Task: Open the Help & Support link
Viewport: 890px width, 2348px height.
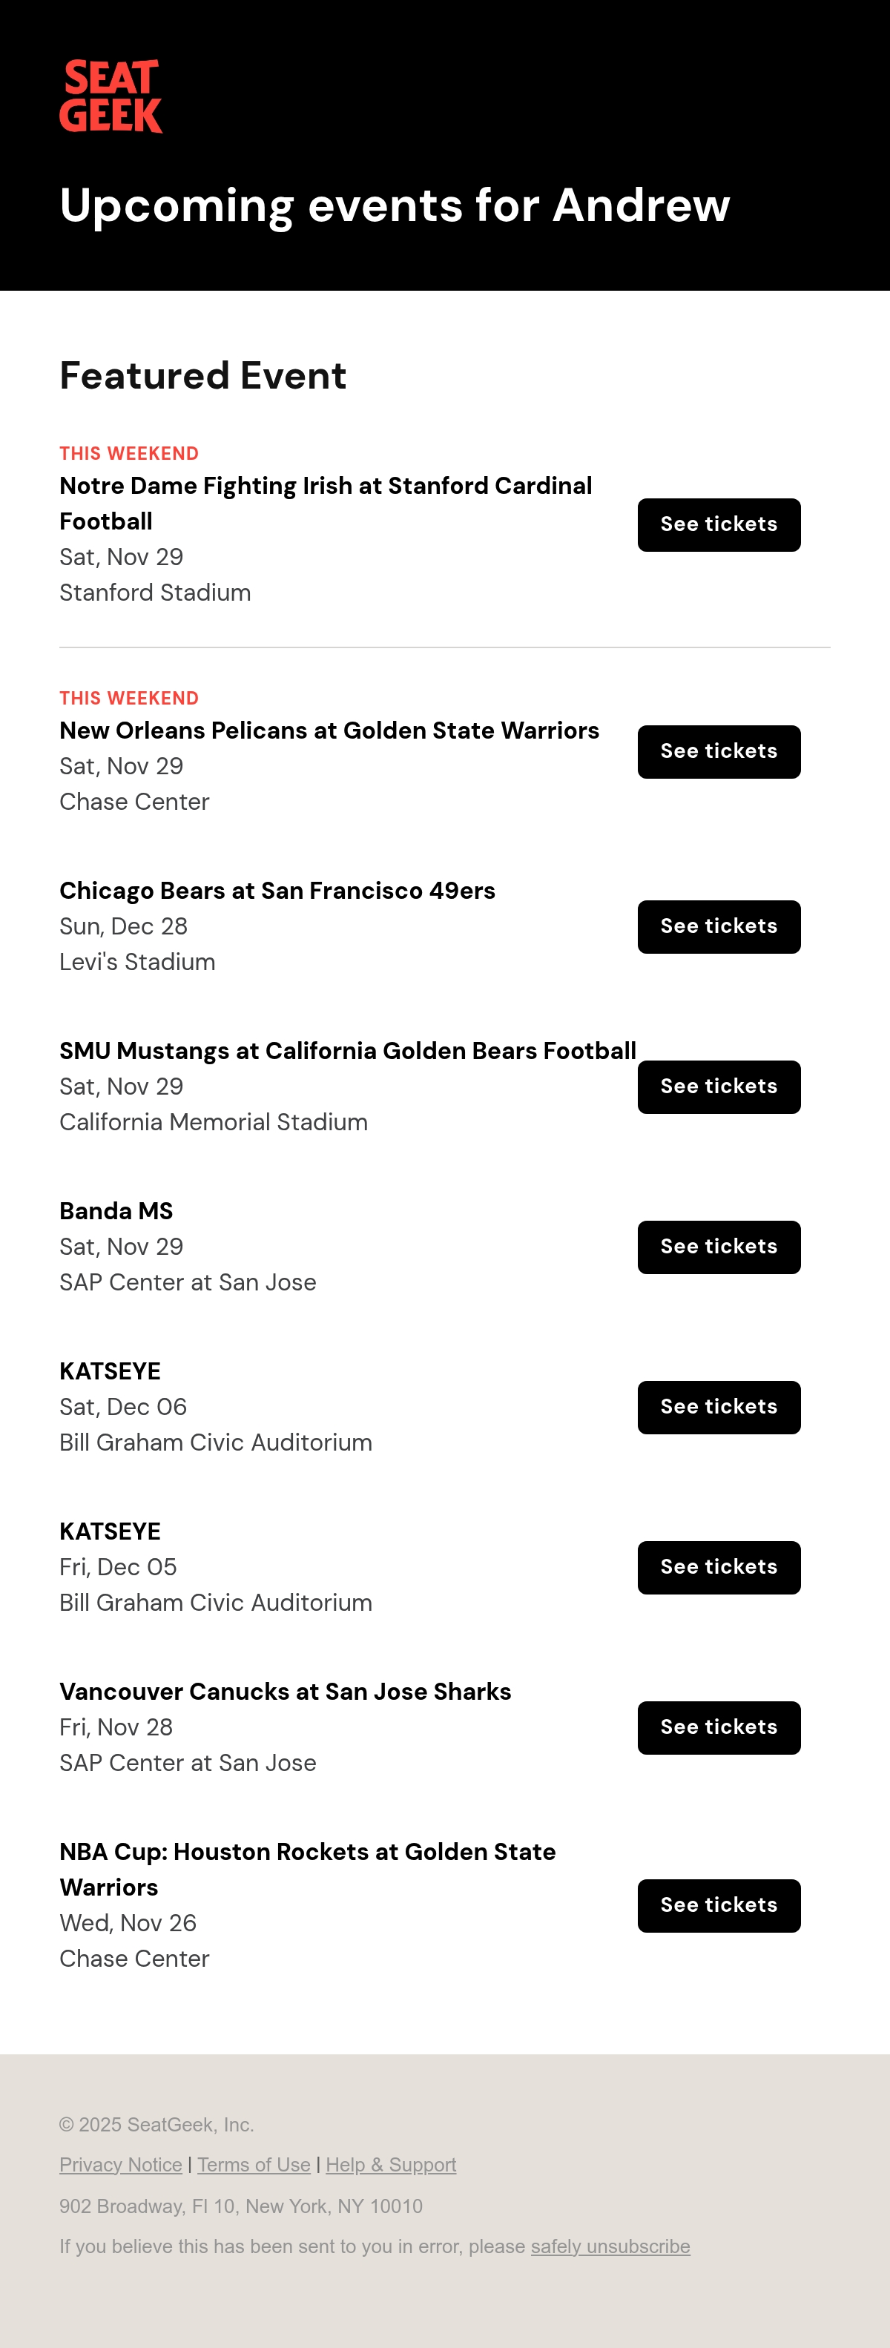Action: [x=391, y=2165]
